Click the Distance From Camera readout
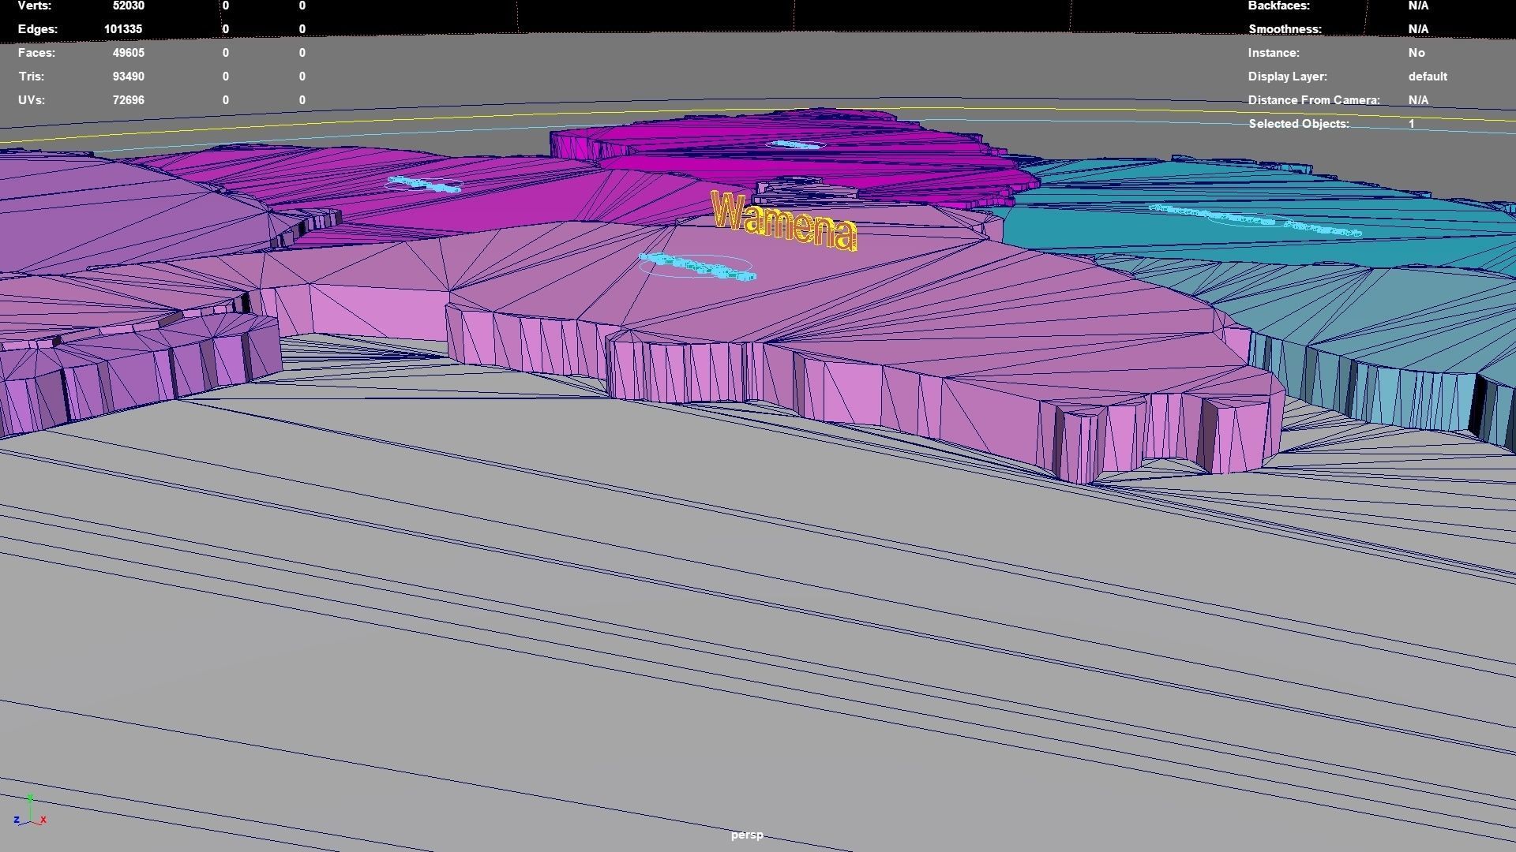Image resolution: width=1516 pixels, height=852 pixels. 1417,100
